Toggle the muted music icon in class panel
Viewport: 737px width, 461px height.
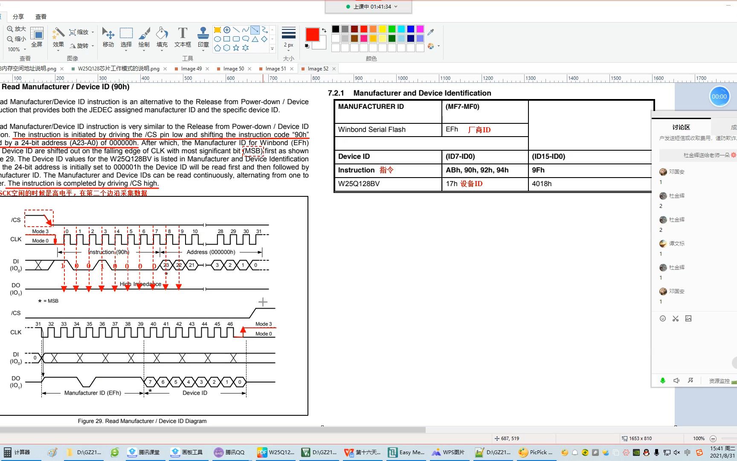pos(691,380)
